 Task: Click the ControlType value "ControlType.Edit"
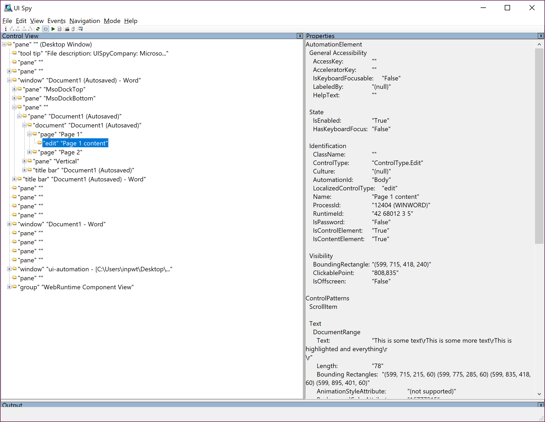coord(397,163)
